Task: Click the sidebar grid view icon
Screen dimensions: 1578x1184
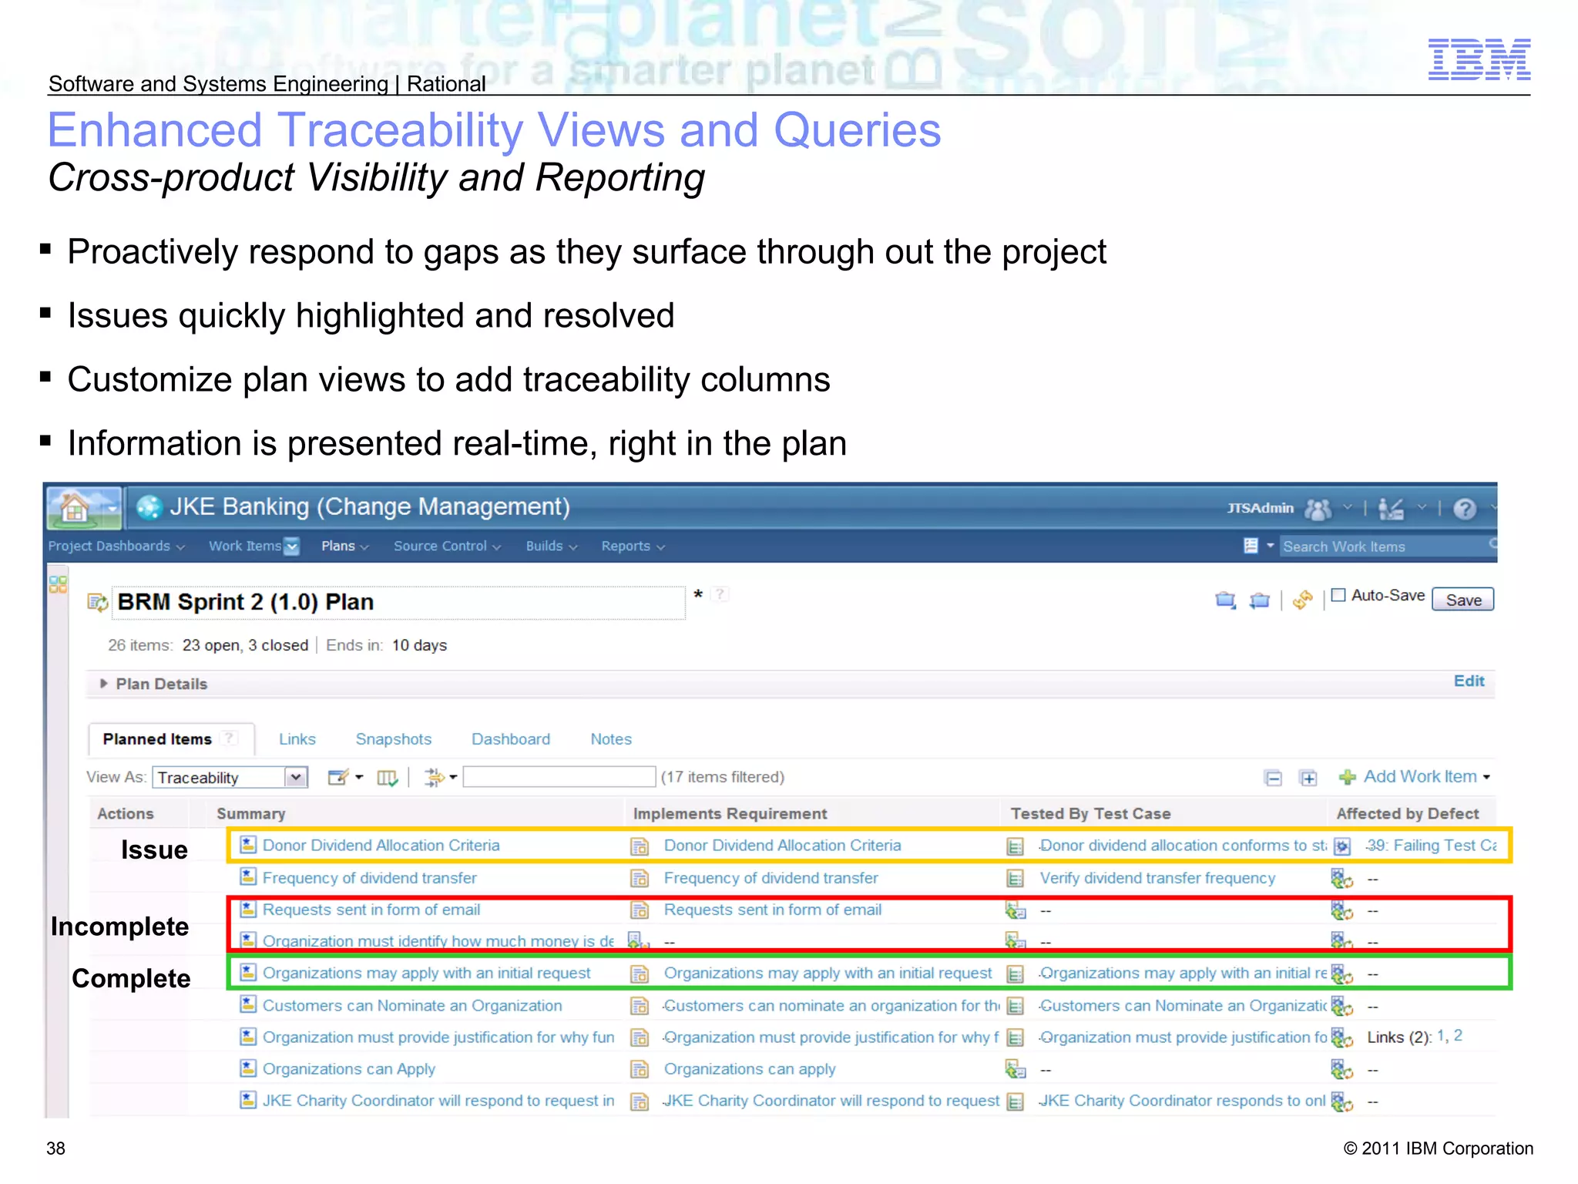Action: click(58, 584)
